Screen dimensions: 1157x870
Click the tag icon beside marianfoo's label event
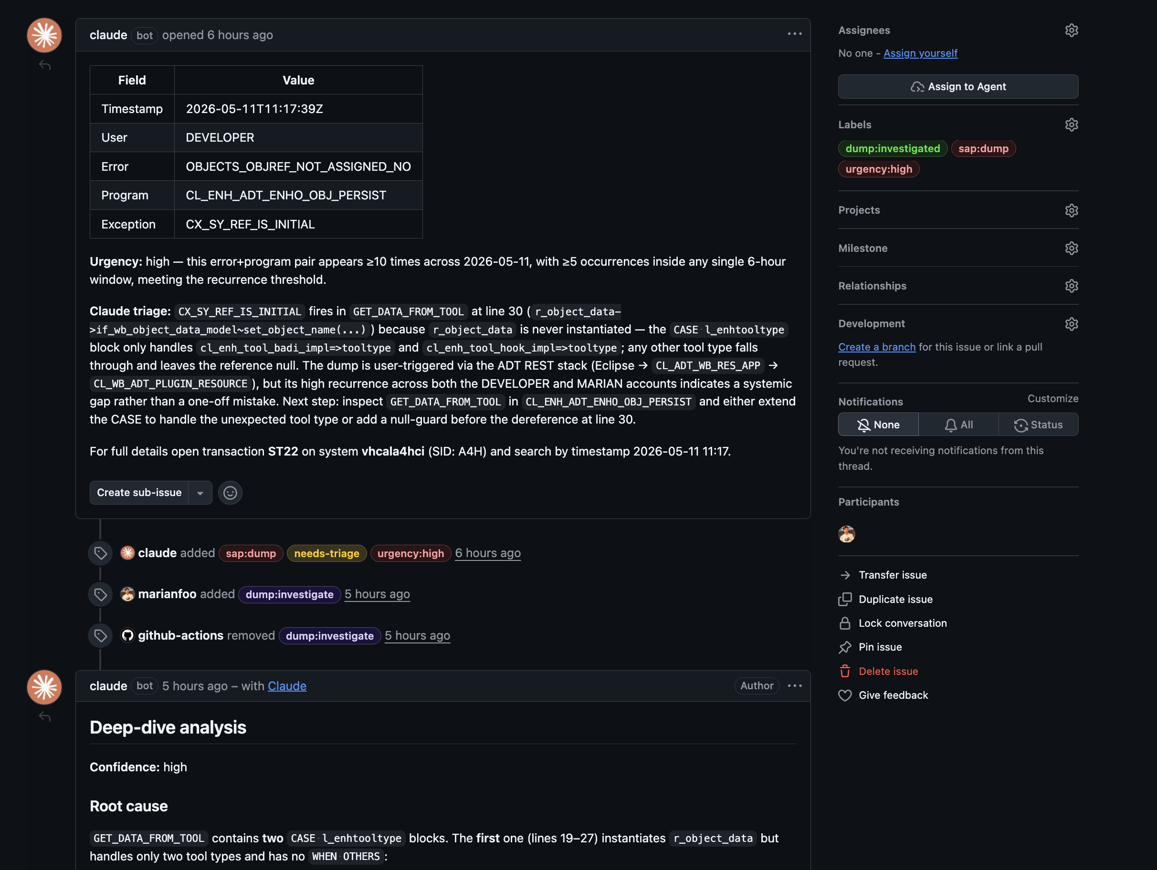100,594
